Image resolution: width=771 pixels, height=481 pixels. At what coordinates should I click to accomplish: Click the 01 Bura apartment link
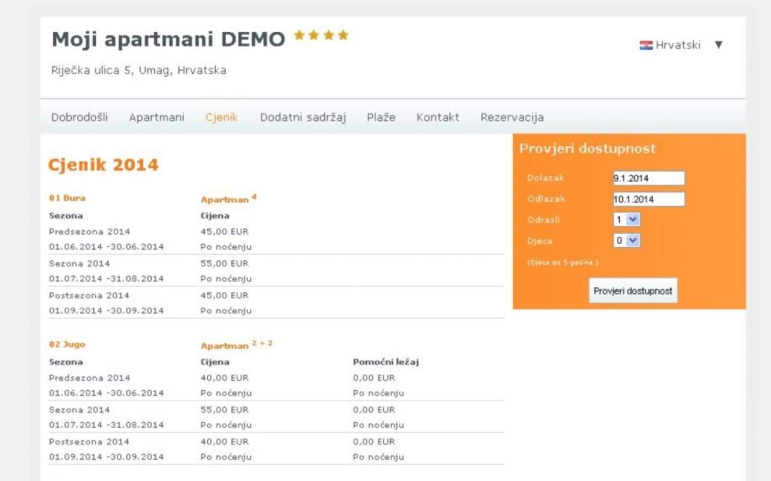[x=67, y=198]
